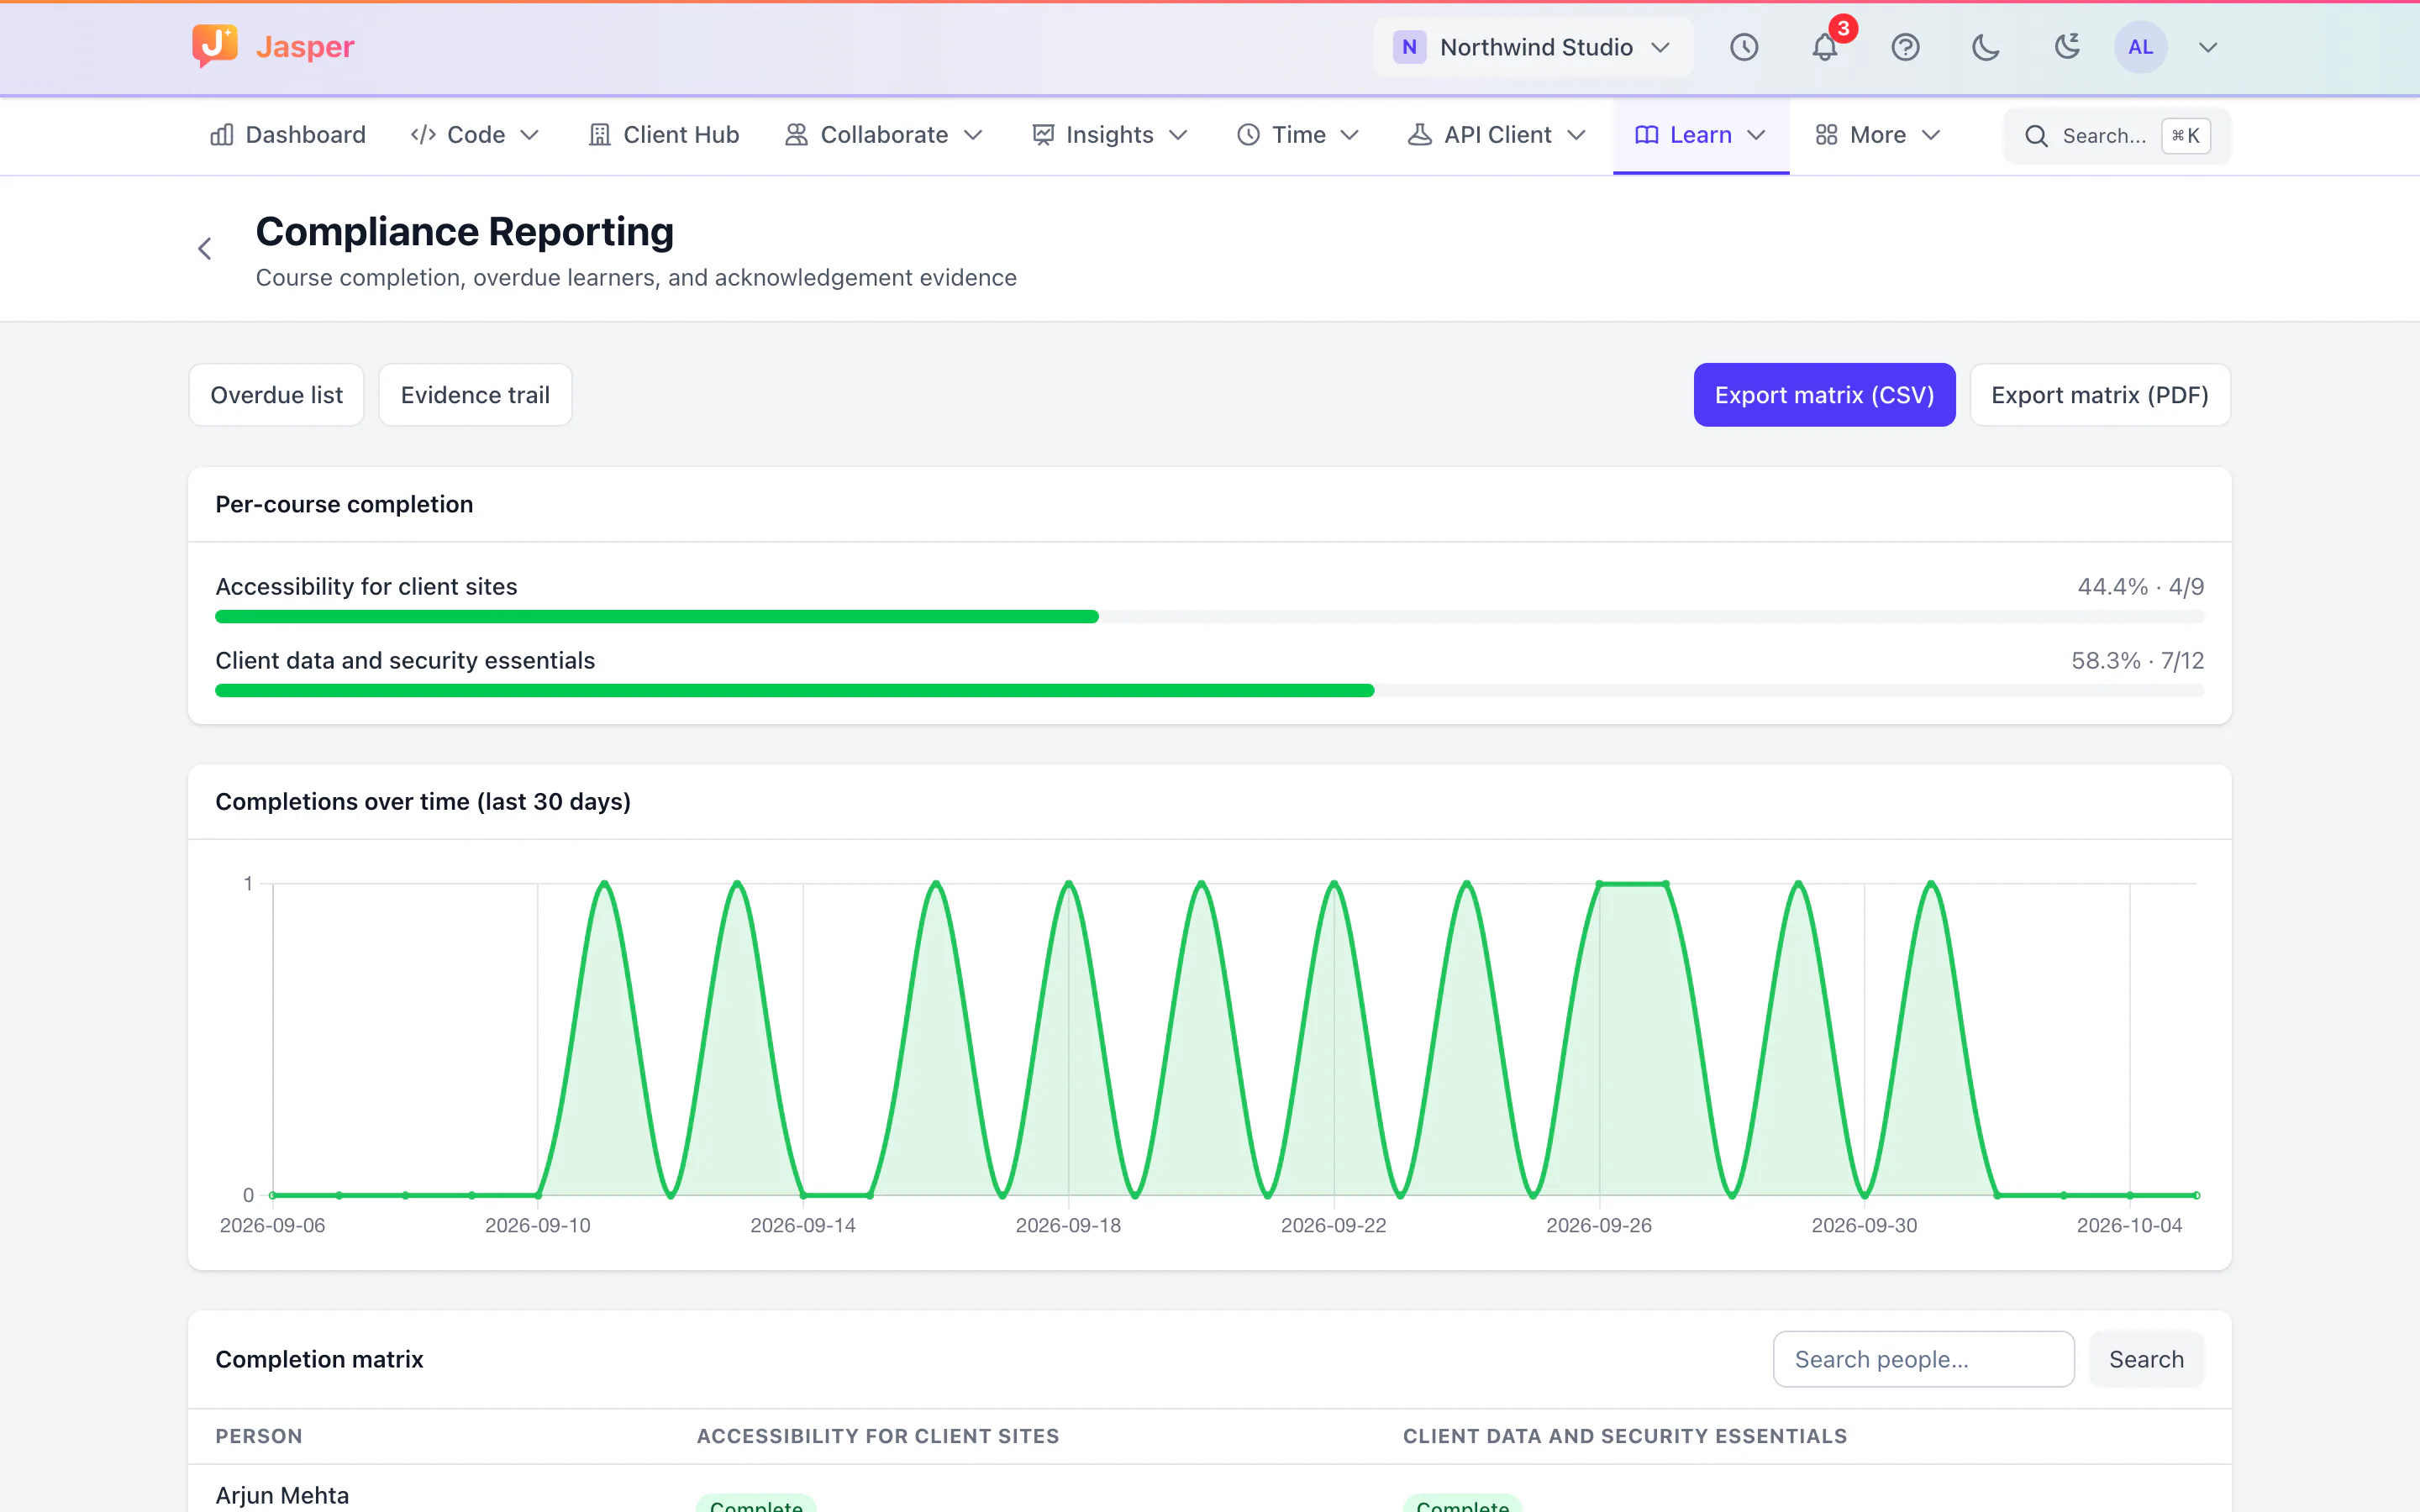Click the Dashboard chart icon
This screenshot has height=1512, width=2420.
(222, 135)
